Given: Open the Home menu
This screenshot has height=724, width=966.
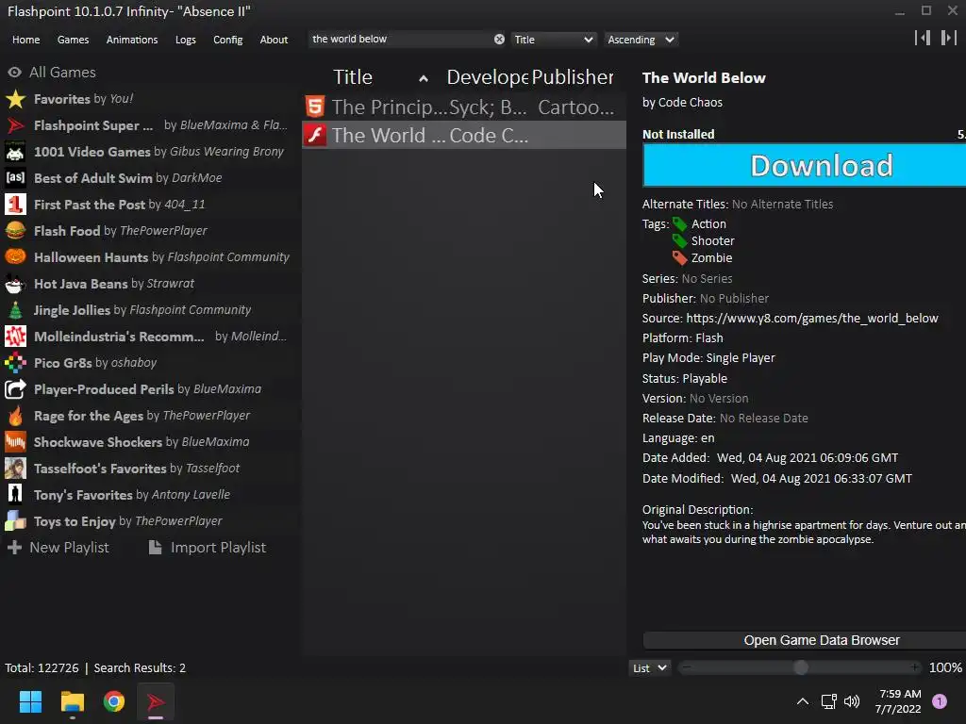Looking at the screenshot, I should [x=25, y=40].
